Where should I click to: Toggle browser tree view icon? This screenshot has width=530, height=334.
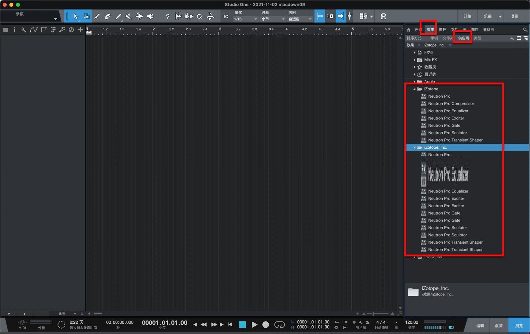526,38
